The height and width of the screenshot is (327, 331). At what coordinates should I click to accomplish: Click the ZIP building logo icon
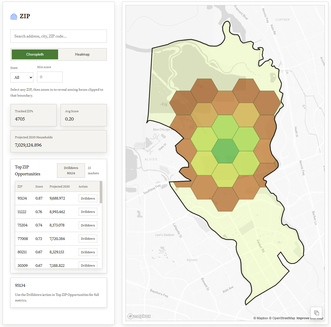[14, 16]
